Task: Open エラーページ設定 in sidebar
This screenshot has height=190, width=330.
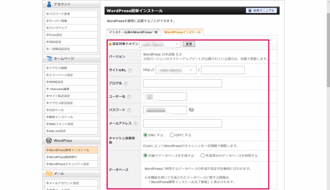Action: 71,75
